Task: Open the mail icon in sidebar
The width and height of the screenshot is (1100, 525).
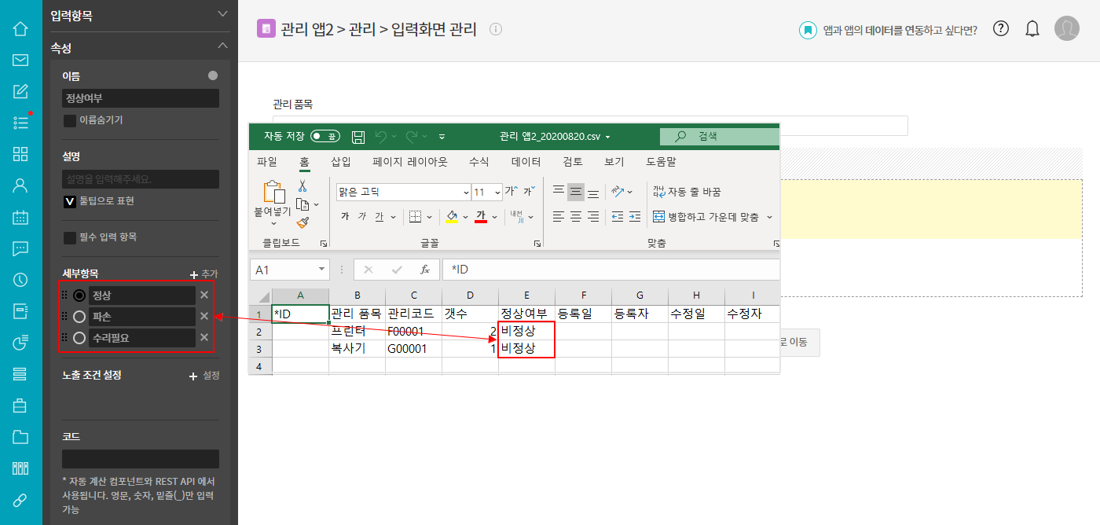Action: click(20, 61)
